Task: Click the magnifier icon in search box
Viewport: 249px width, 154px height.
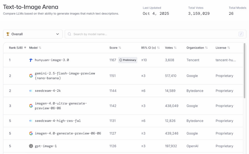Action: pos(70,34)
